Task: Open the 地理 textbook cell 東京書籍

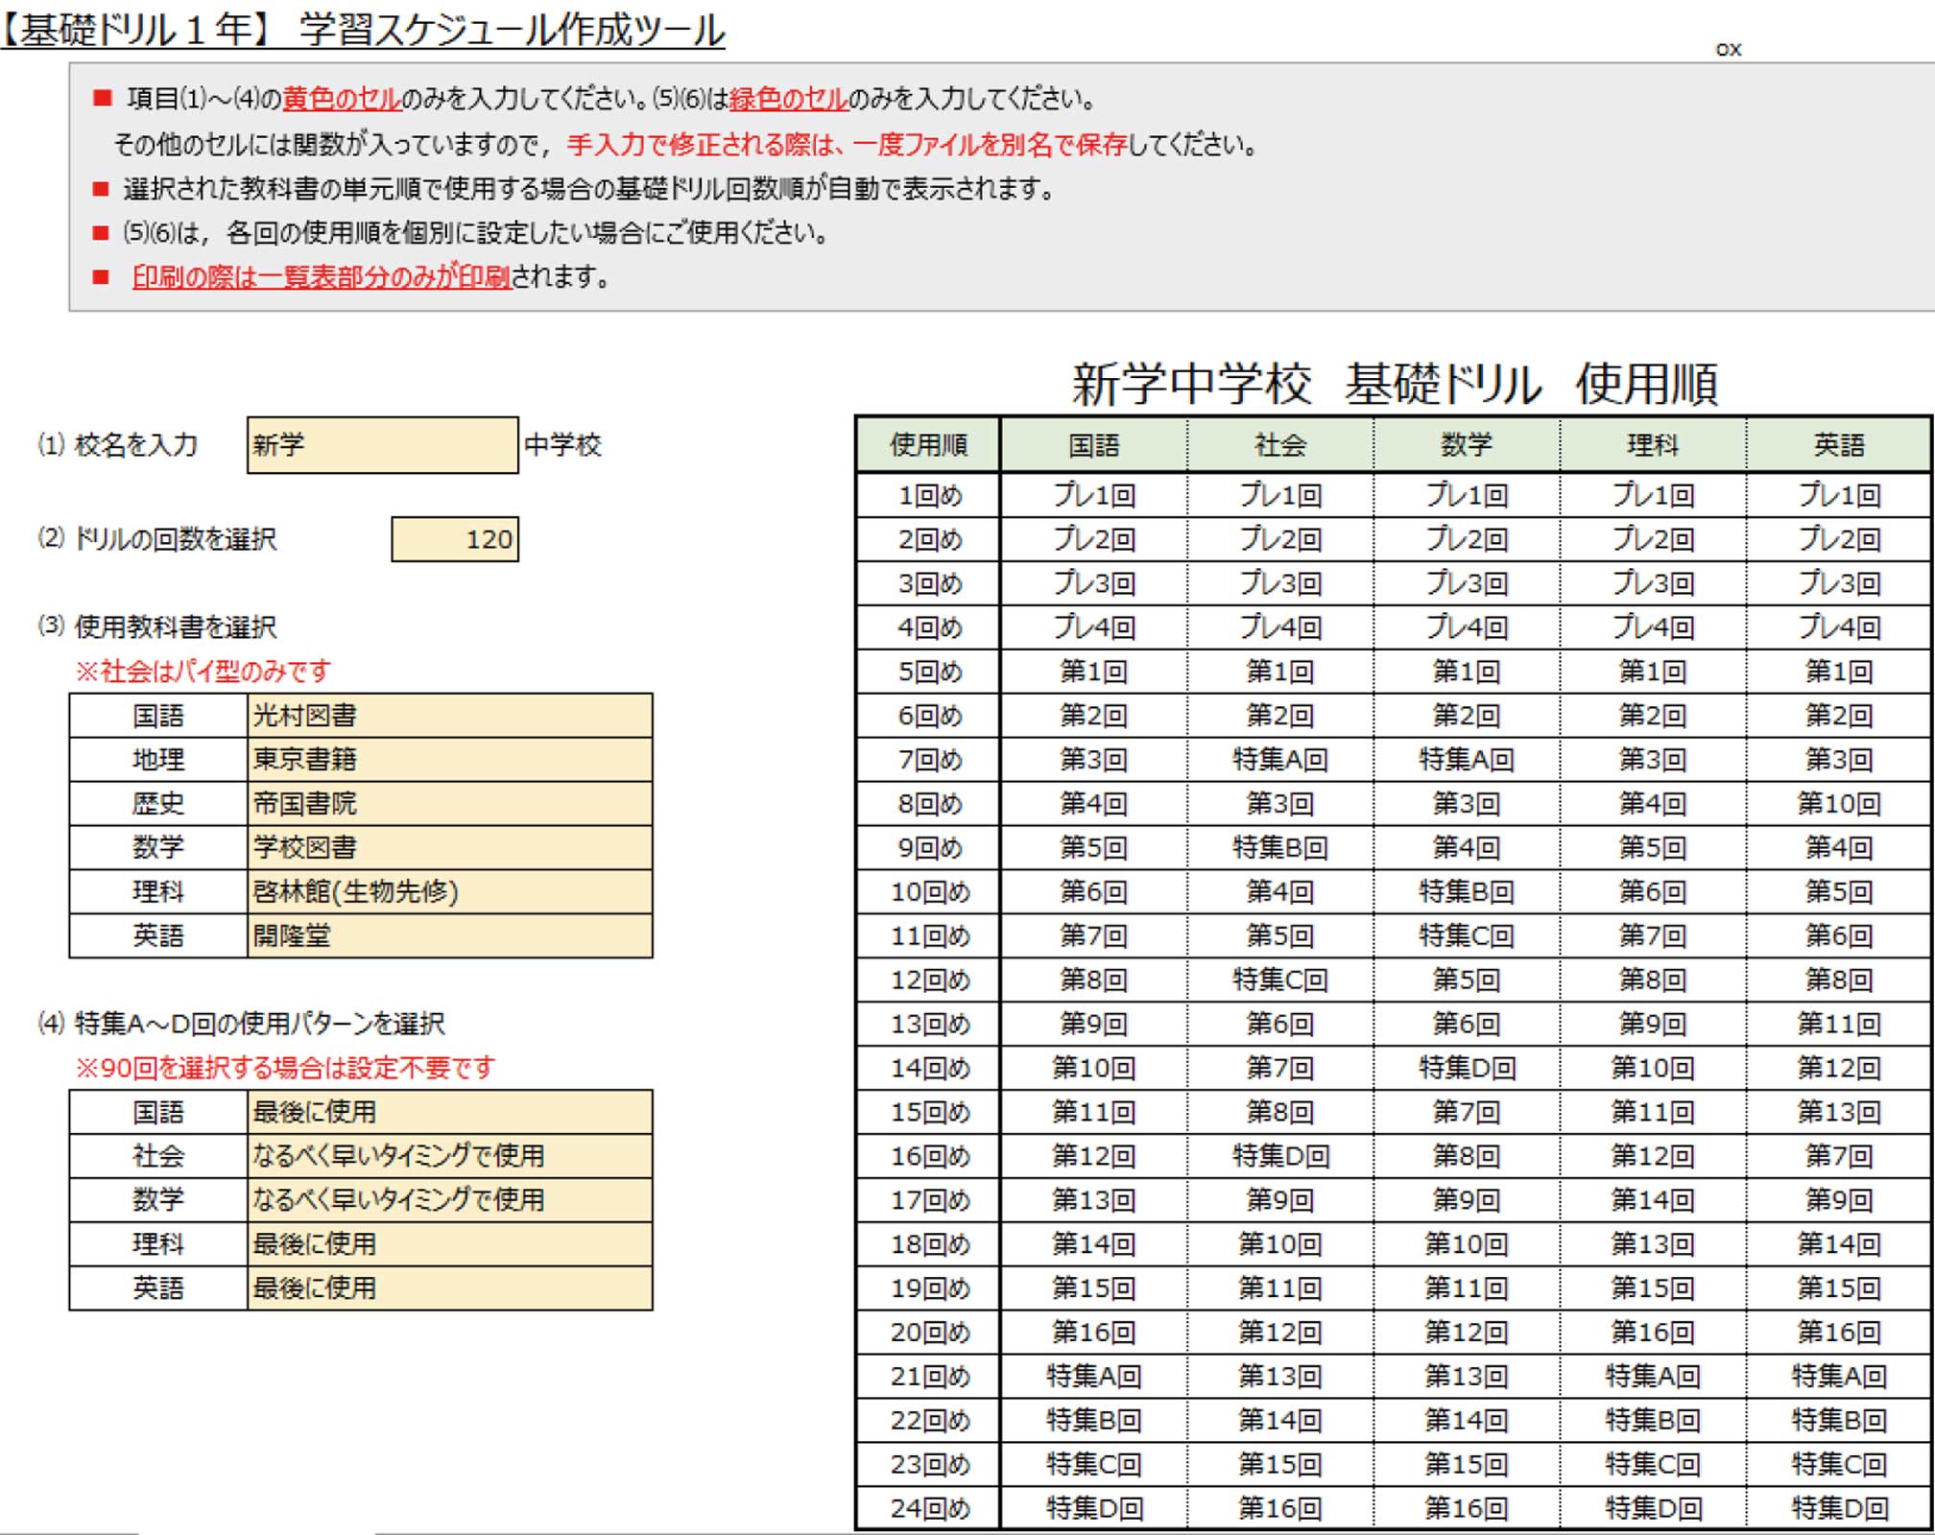Action: click(x=449, y=760)
